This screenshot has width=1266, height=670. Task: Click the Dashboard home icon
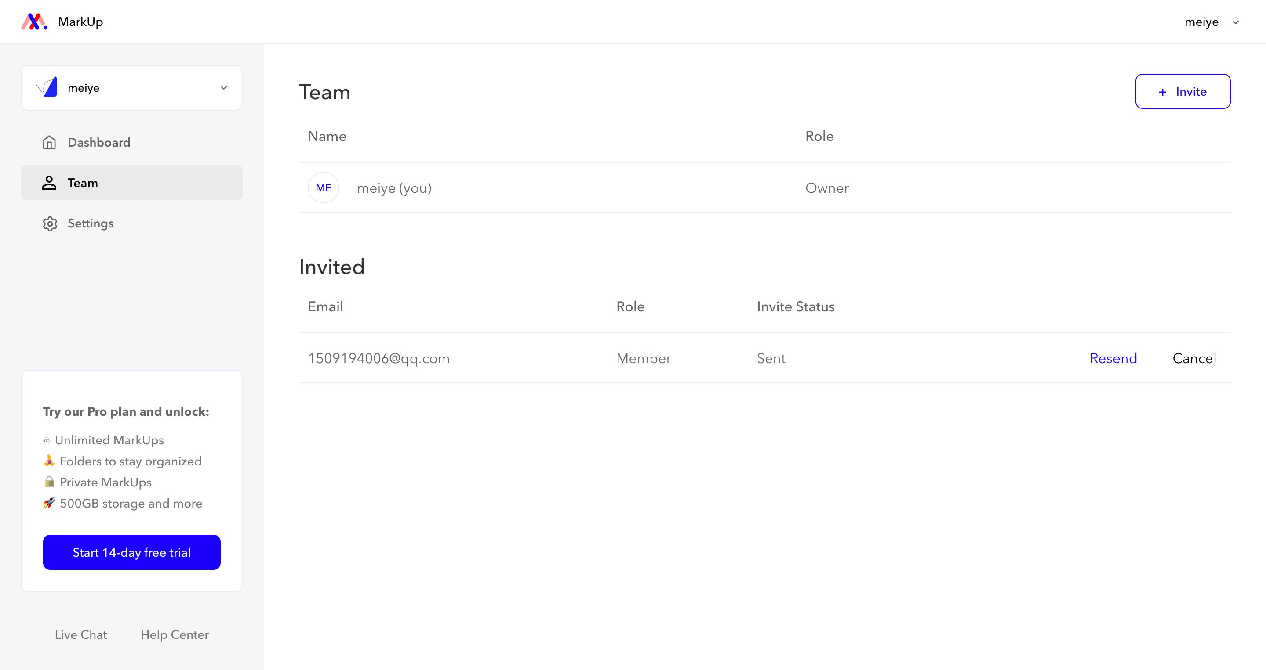pyautogui.click(x=49, y=142)
